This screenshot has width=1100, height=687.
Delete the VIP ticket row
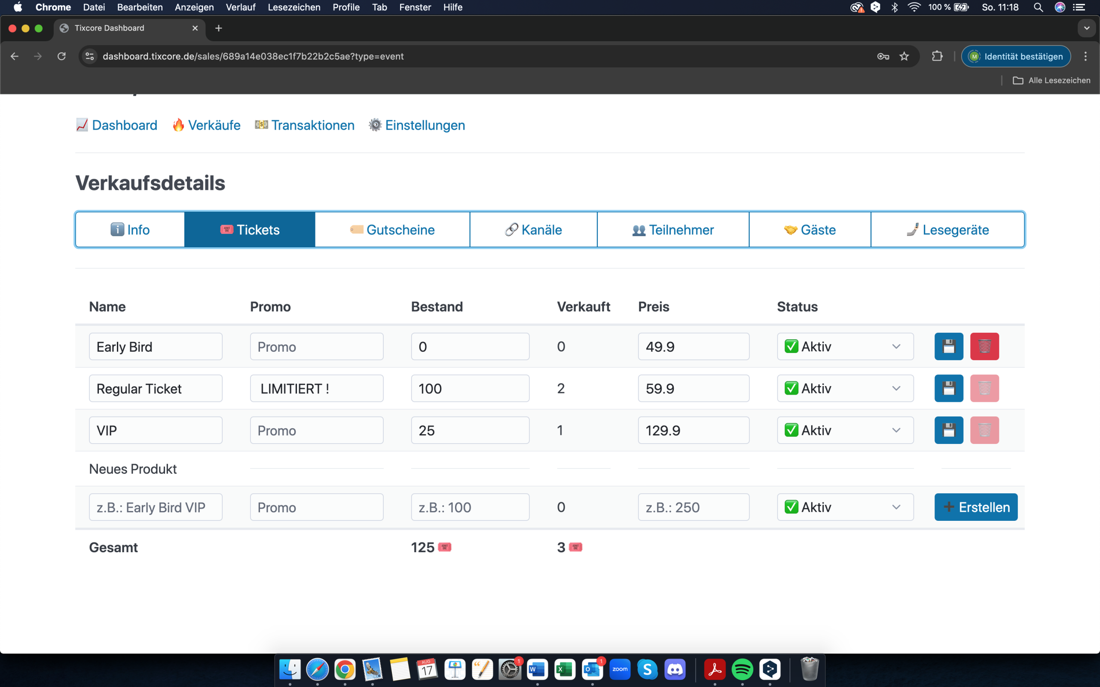(984, 430)
